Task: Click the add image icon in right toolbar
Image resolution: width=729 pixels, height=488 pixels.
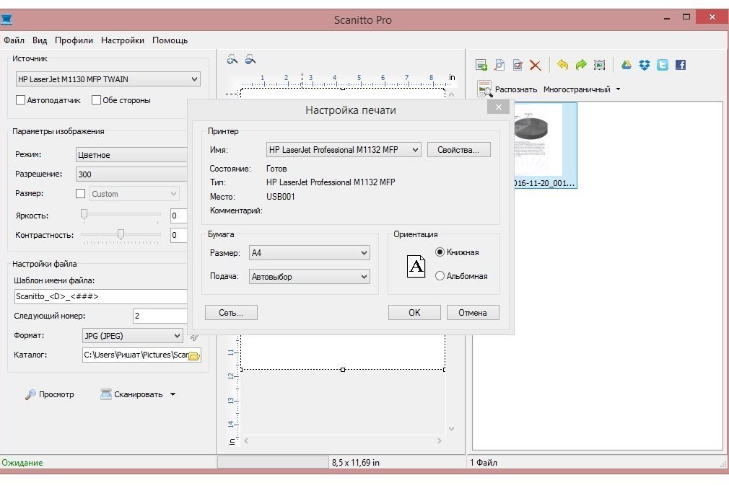Action: pyautogui.click(x=481, y=65)
